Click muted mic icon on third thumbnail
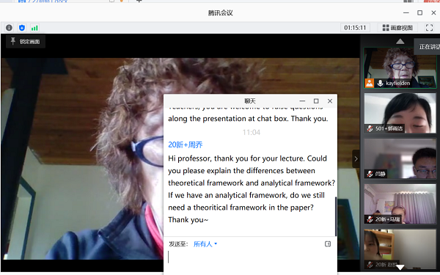The width and height of the screenshot is (440, 275). tap(370, 174)
